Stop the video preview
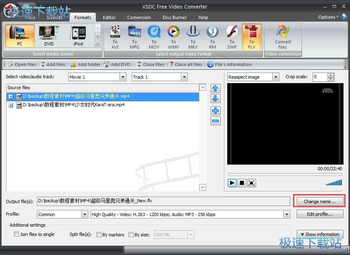This screenshot has width=350, height=255. point(241,183)
